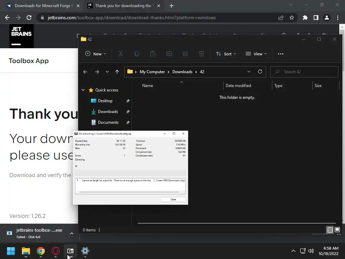This screenshot has width=345, height=259.
Task: Open Chrome extensions puzzle icon
Action: (305, 18)
